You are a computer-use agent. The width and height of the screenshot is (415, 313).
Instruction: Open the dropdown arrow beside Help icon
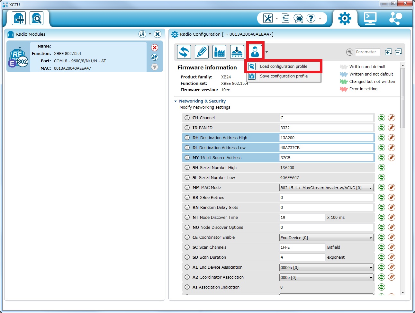320,18
